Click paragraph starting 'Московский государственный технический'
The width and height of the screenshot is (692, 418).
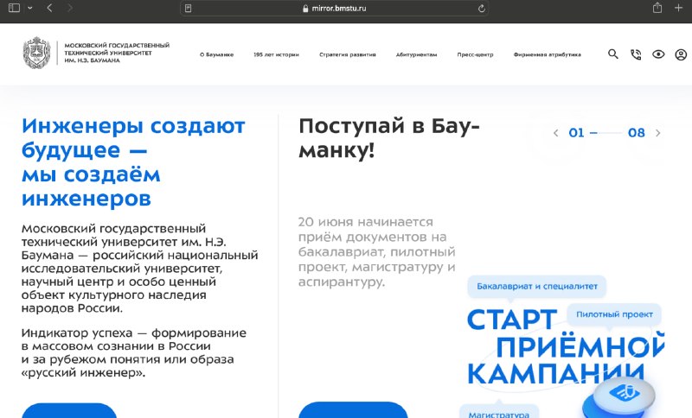coord(139,269)
